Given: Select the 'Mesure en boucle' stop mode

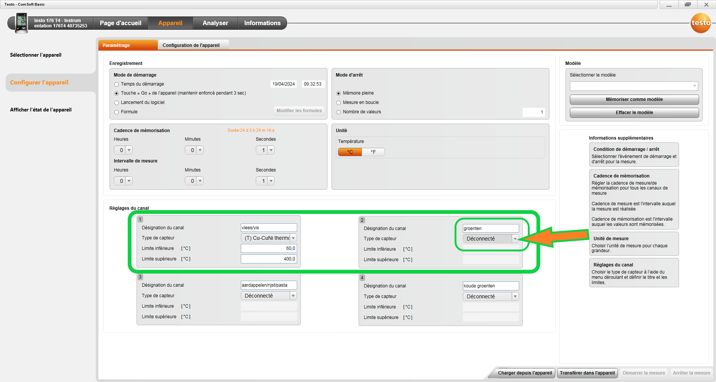Looking at the screenshot, I should click(x=338, y=103).
